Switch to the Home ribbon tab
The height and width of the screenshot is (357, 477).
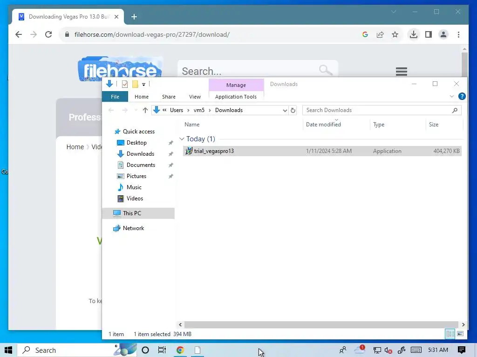point(142,97)
